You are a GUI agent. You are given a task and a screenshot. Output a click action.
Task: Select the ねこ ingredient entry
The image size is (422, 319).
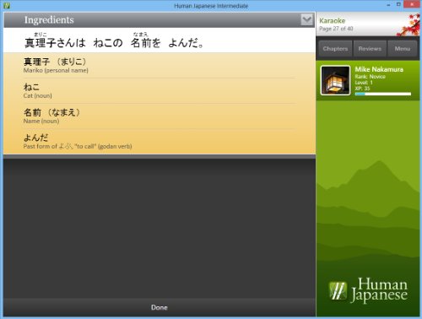point(160,91)
